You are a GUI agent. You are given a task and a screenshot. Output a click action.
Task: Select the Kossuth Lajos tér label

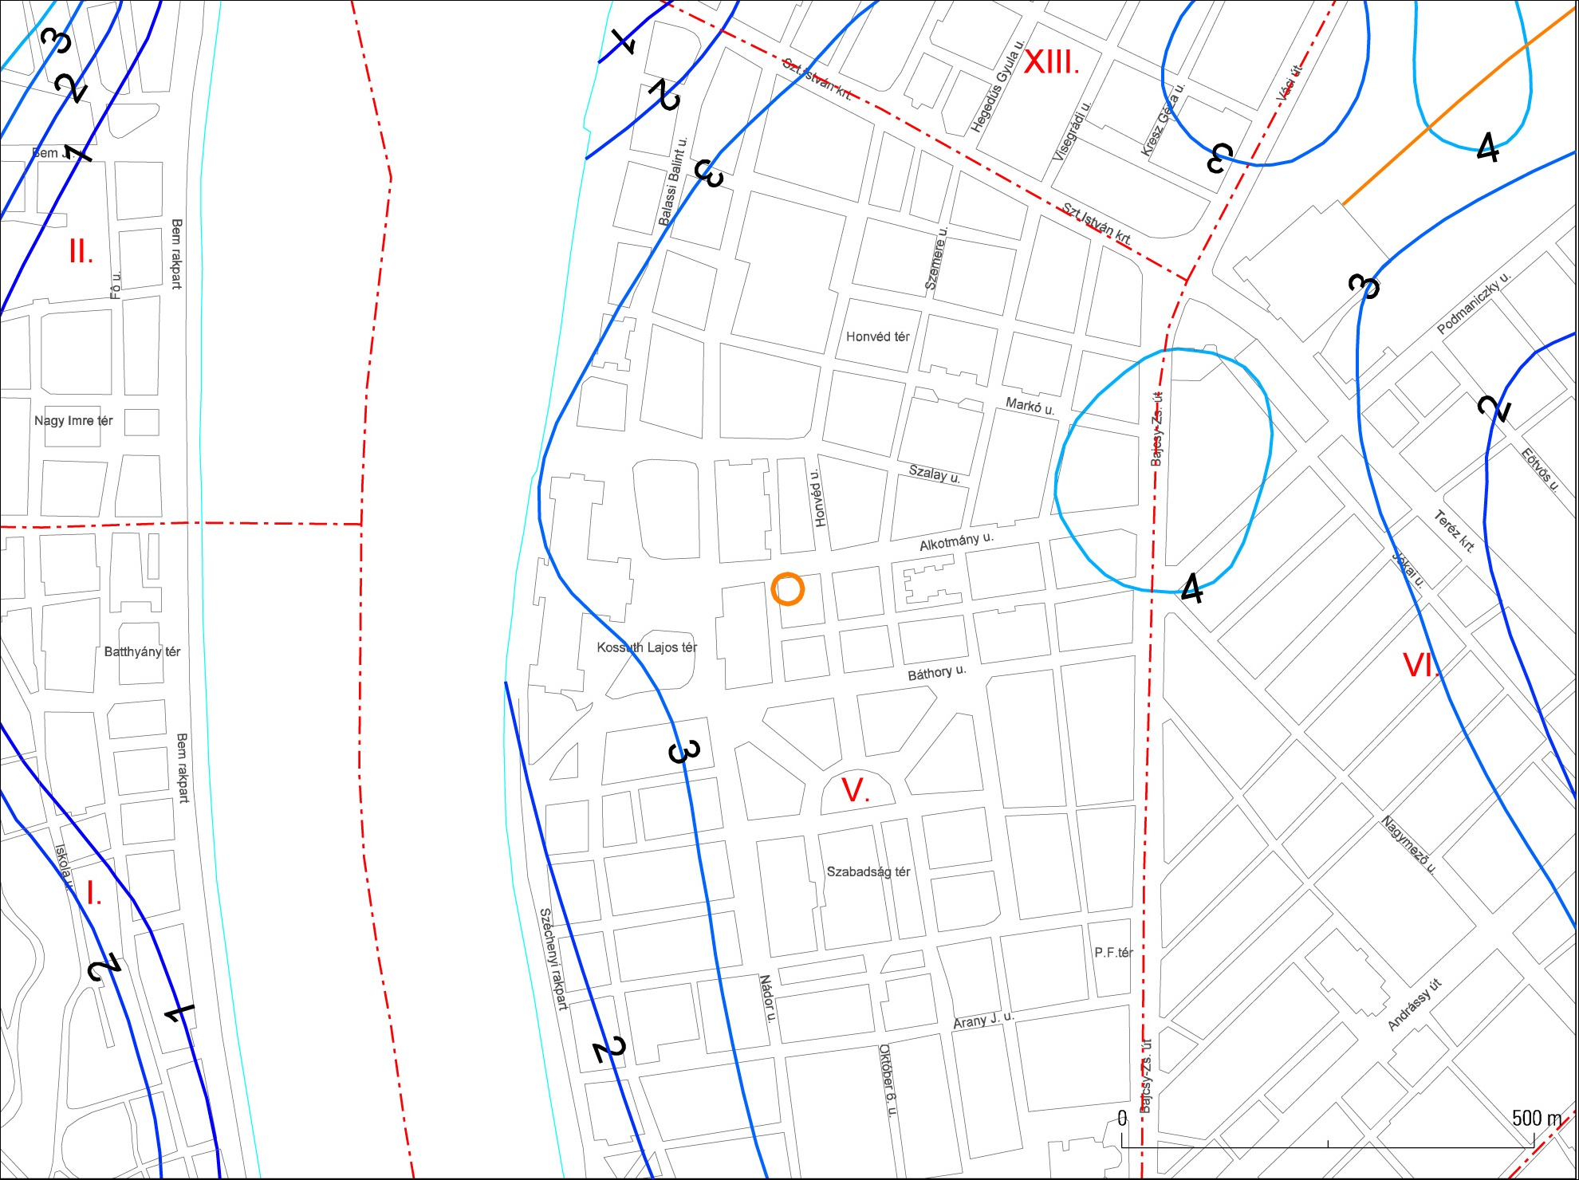(647, 647)
